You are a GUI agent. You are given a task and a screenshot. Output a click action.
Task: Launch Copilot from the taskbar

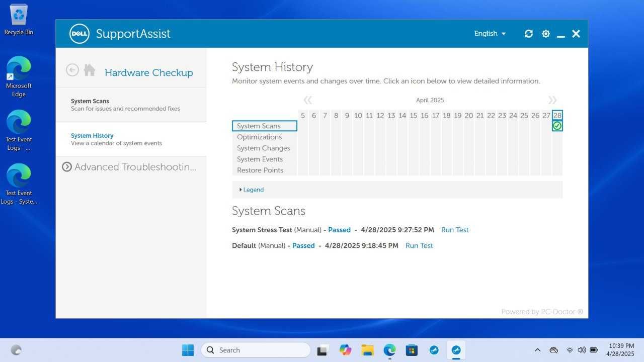pyautogui.click(x=345, y=350)
